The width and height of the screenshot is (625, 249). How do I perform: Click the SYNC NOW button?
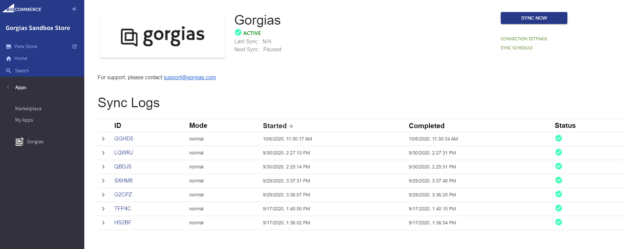point(534,18)
